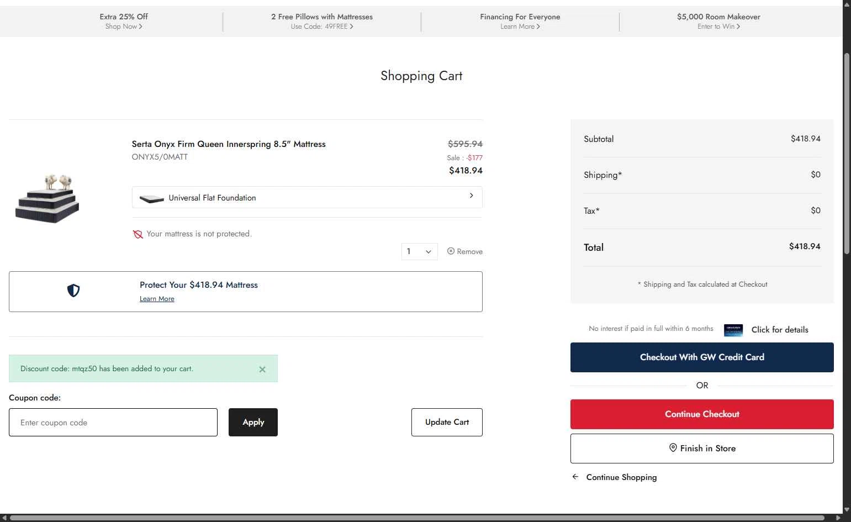Viewport: 851px width, 522px height.
Task: Click the Shopping Cart page heading
Action: (x=421, y=76)
